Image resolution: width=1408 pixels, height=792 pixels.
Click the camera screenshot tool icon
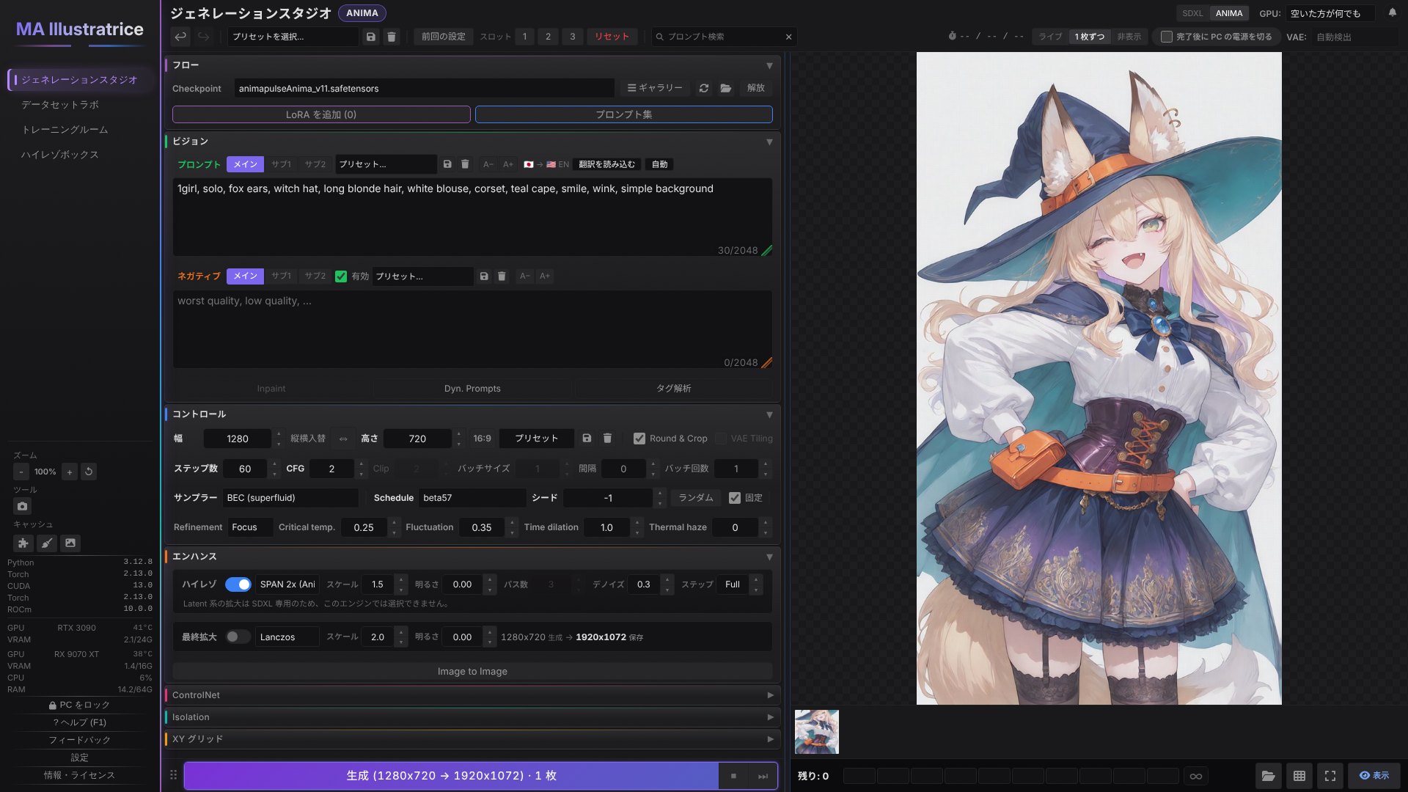tap(22, 506)
